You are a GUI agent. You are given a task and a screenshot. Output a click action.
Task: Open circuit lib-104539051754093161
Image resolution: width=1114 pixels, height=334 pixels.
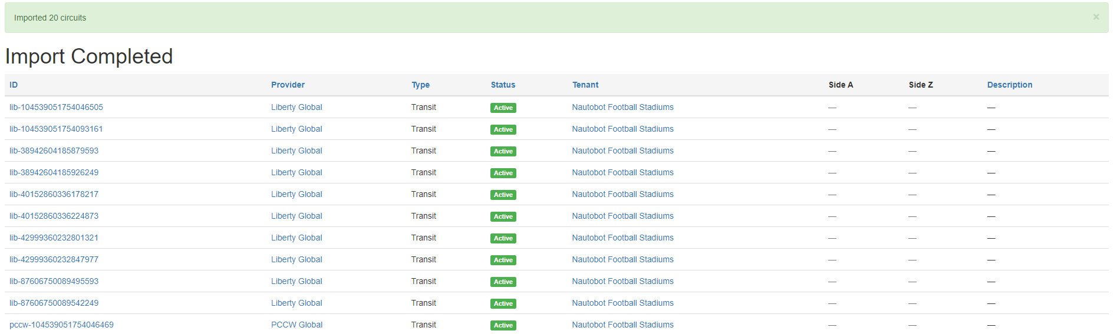(56, 129)
